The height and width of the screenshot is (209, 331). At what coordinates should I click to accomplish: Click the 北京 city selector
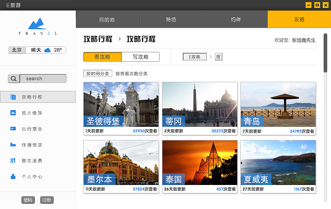click(17, 49)
